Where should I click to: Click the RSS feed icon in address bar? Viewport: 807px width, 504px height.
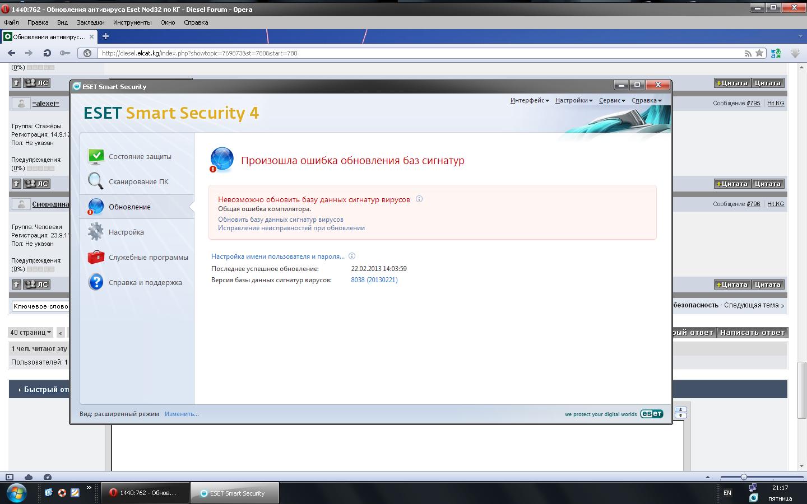click(x=748, y=53)
